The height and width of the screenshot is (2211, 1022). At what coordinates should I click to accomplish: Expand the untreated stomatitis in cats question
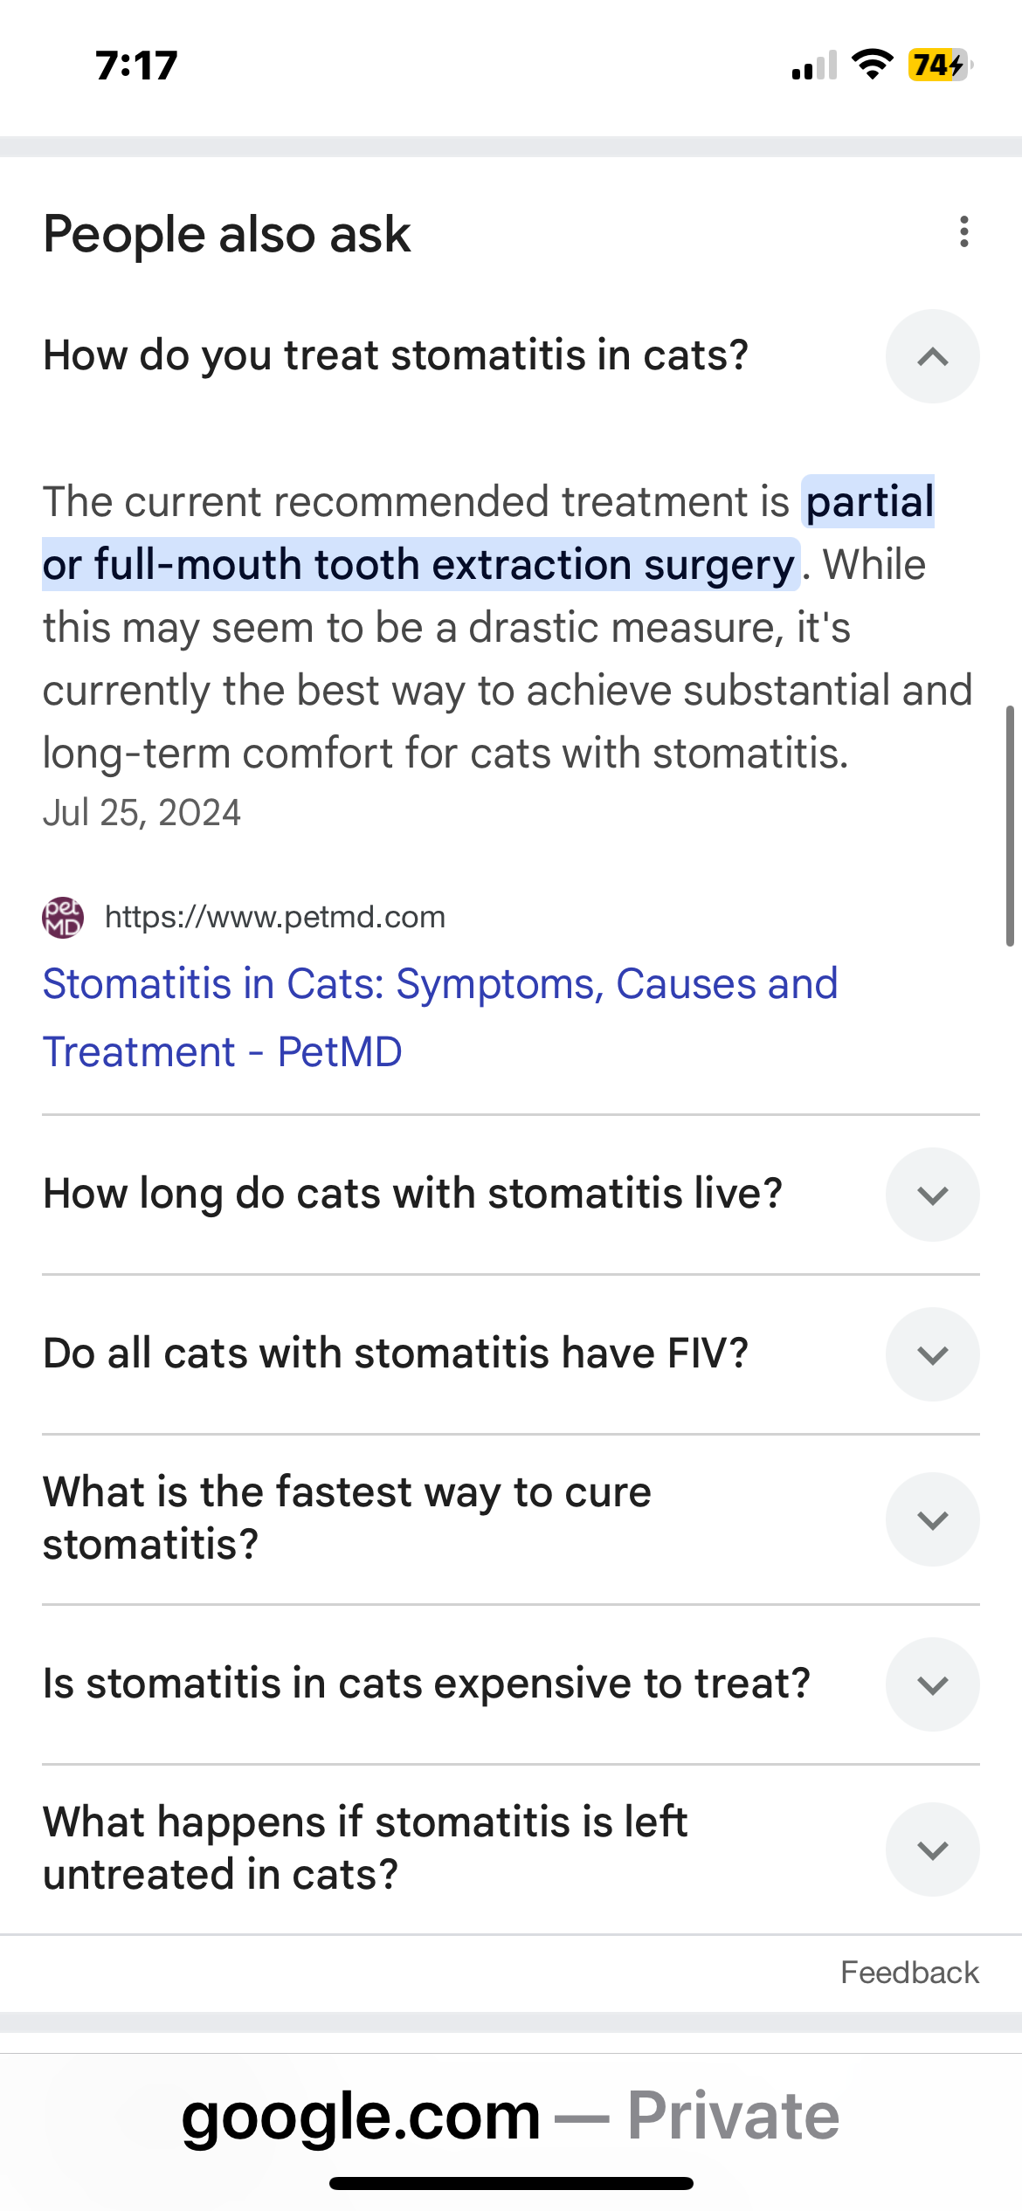tap(932, 1849)
